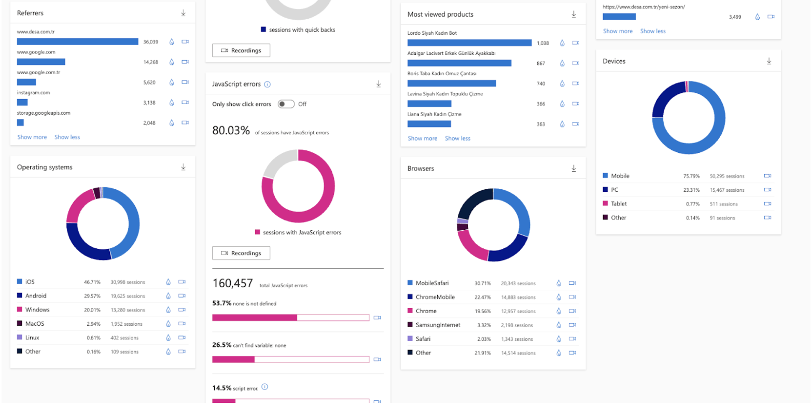Click the recordings camera icon for Android sessions
The width and height of the screenshot is (811, 419).
[x=181, y=296]
